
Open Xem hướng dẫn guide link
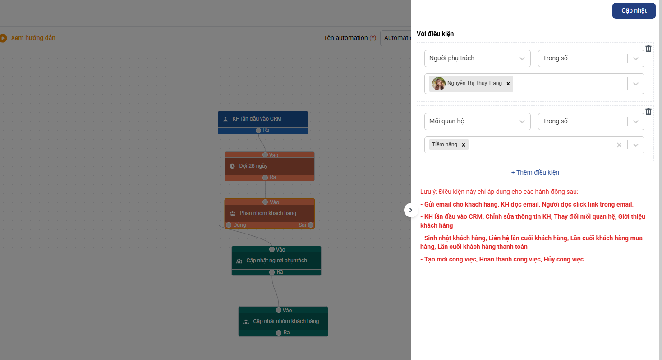(x=33, y=38)
